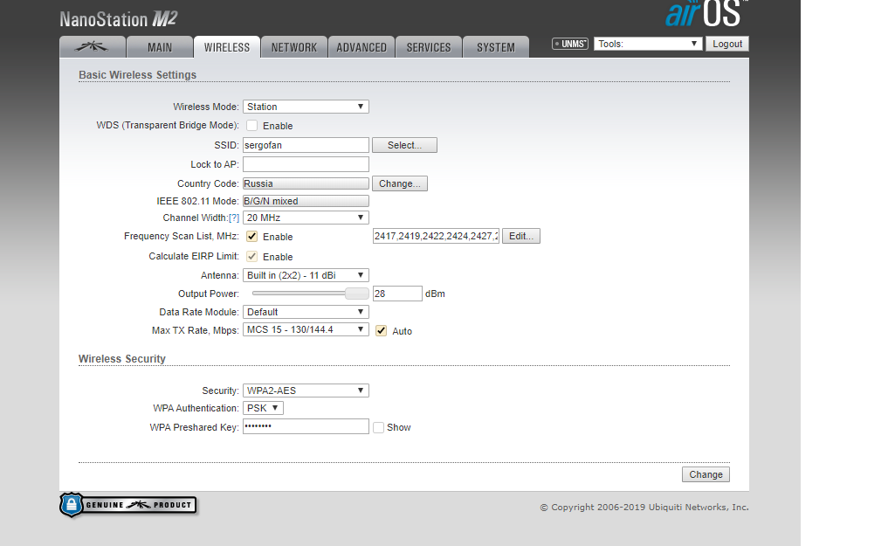Switch to the SYSTEM tab
The height and width of the screenshot is (546, 895).
496,47
